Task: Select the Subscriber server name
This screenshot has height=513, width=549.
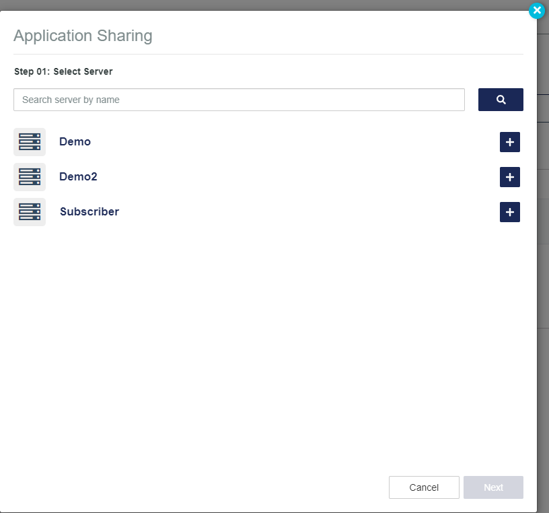Action: [x=89, y=212]
